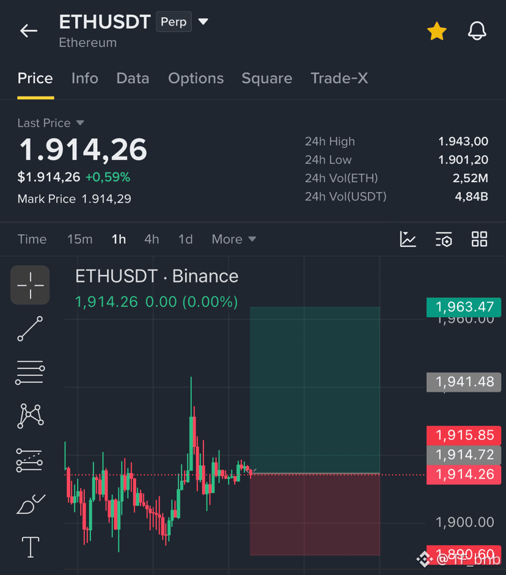
Task: Click the gray 1,941.48 price label
Action: point(464,382)
